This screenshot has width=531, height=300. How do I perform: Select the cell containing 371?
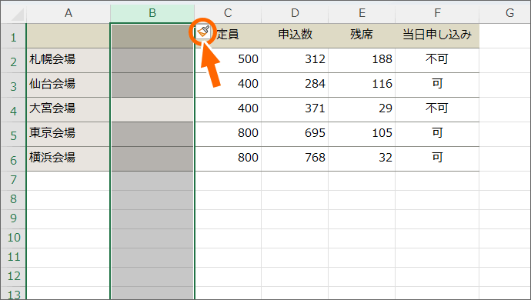coord(295,110)
